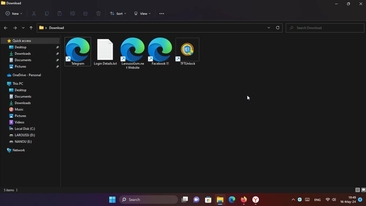
Task: Open the volume control in tray
Action: (334, 200)
